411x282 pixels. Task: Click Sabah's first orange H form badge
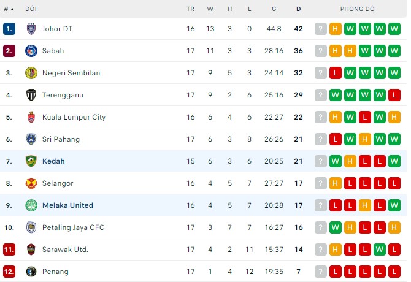(335, 51)
